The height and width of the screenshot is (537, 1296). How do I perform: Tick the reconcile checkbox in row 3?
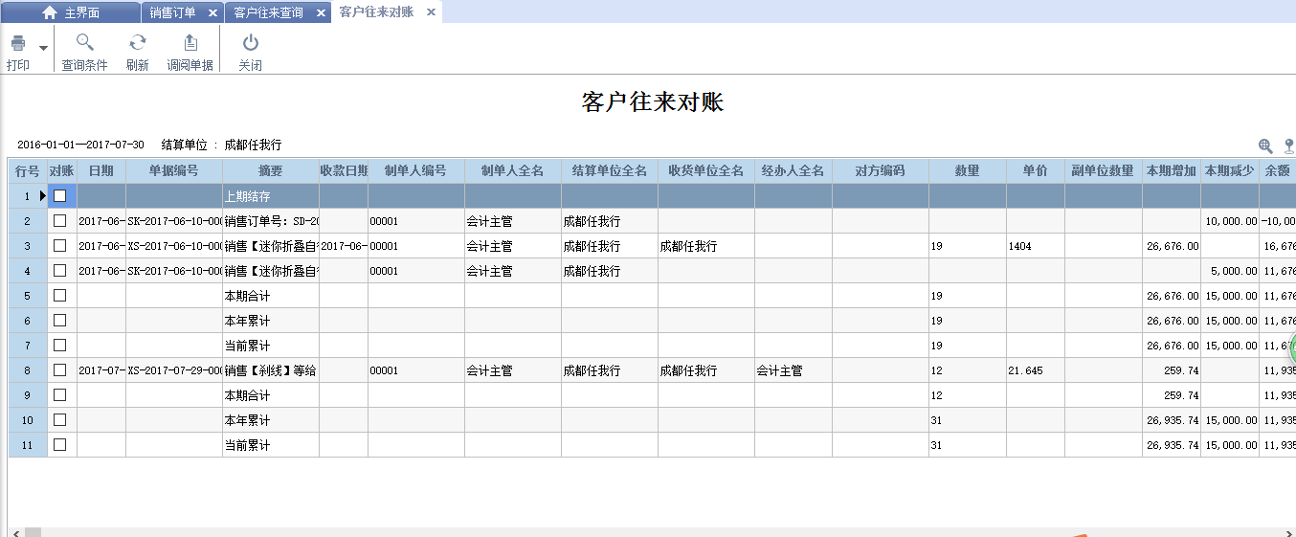[60, 246]
